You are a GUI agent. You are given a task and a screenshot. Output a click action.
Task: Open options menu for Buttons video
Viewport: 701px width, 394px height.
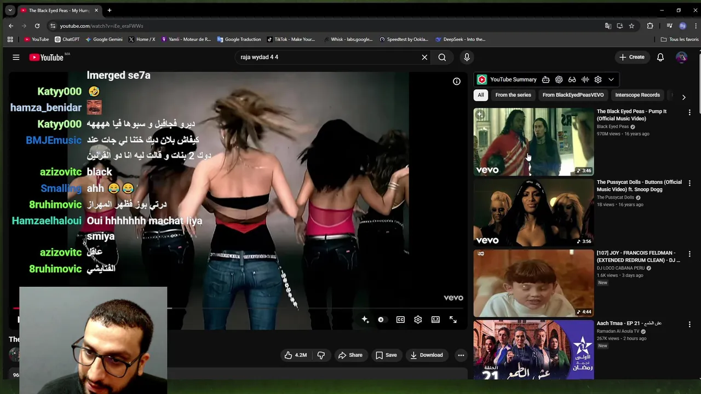(x=689, y=183)
